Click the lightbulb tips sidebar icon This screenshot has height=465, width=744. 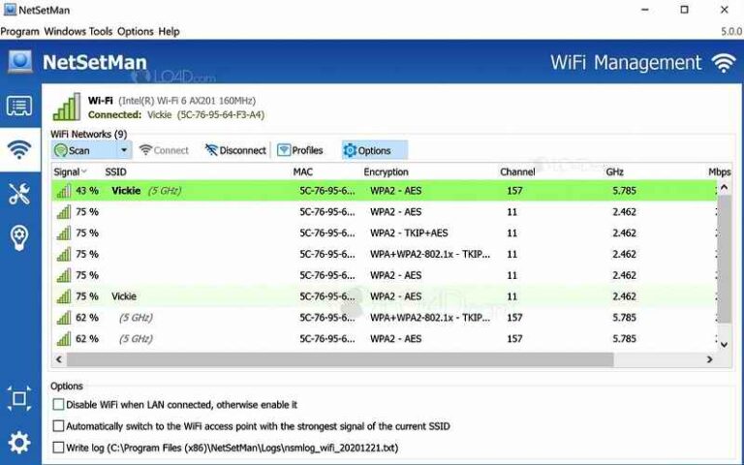tap(19, 237)
